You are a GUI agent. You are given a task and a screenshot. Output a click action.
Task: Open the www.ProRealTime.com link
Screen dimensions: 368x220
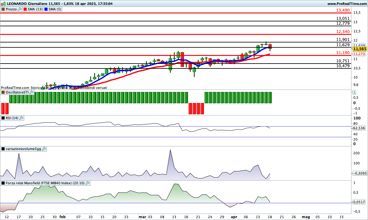pyautogui.click(x=347, y=4)
